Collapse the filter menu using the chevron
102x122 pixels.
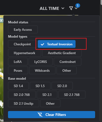tap(76, 9)
